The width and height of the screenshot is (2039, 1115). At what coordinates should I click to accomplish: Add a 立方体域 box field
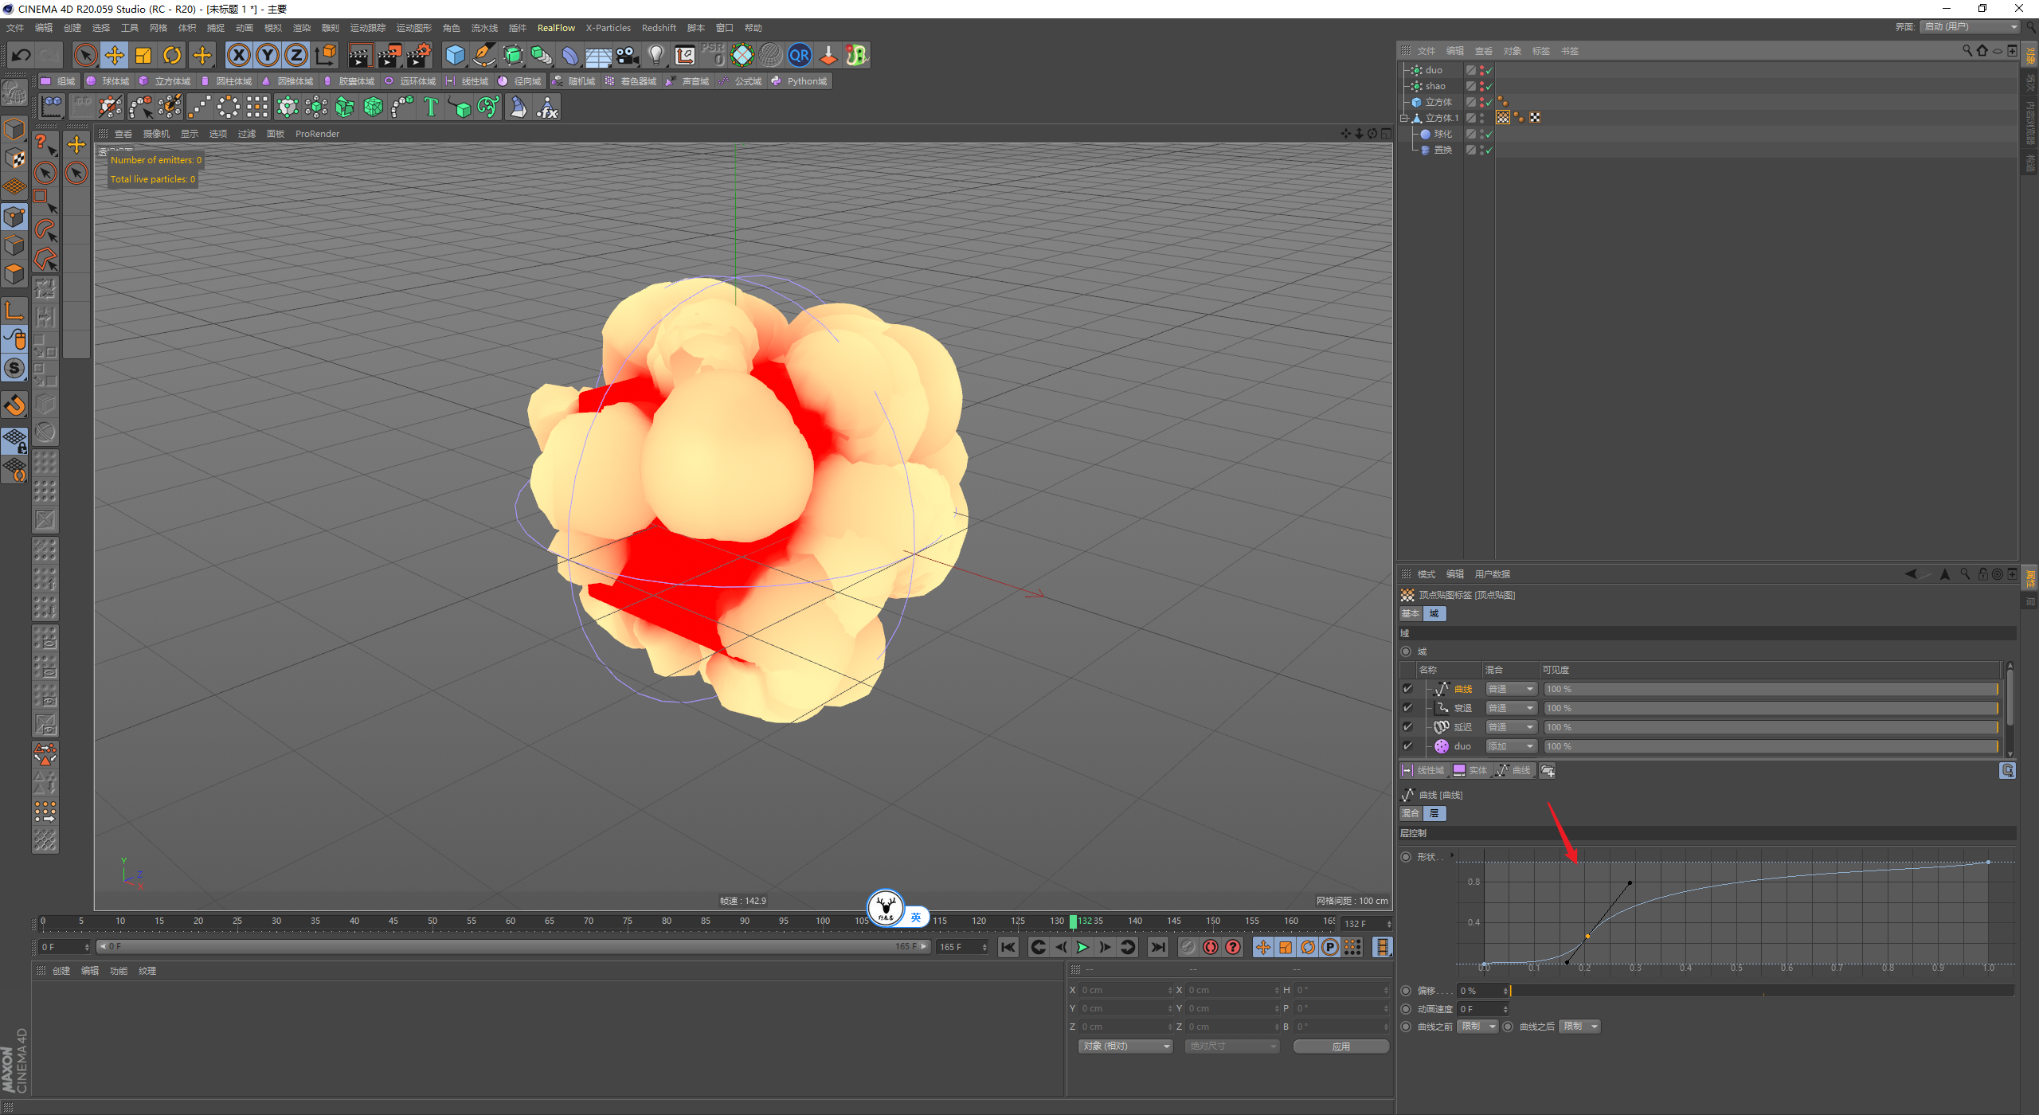pos(165,81)
